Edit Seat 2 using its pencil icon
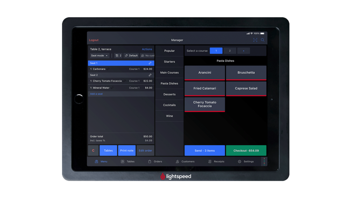 (150, 75)
